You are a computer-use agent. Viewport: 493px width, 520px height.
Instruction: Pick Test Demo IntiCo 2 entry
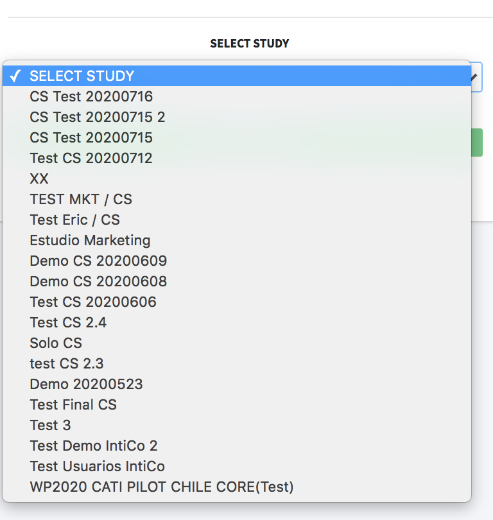click(237, 446)
